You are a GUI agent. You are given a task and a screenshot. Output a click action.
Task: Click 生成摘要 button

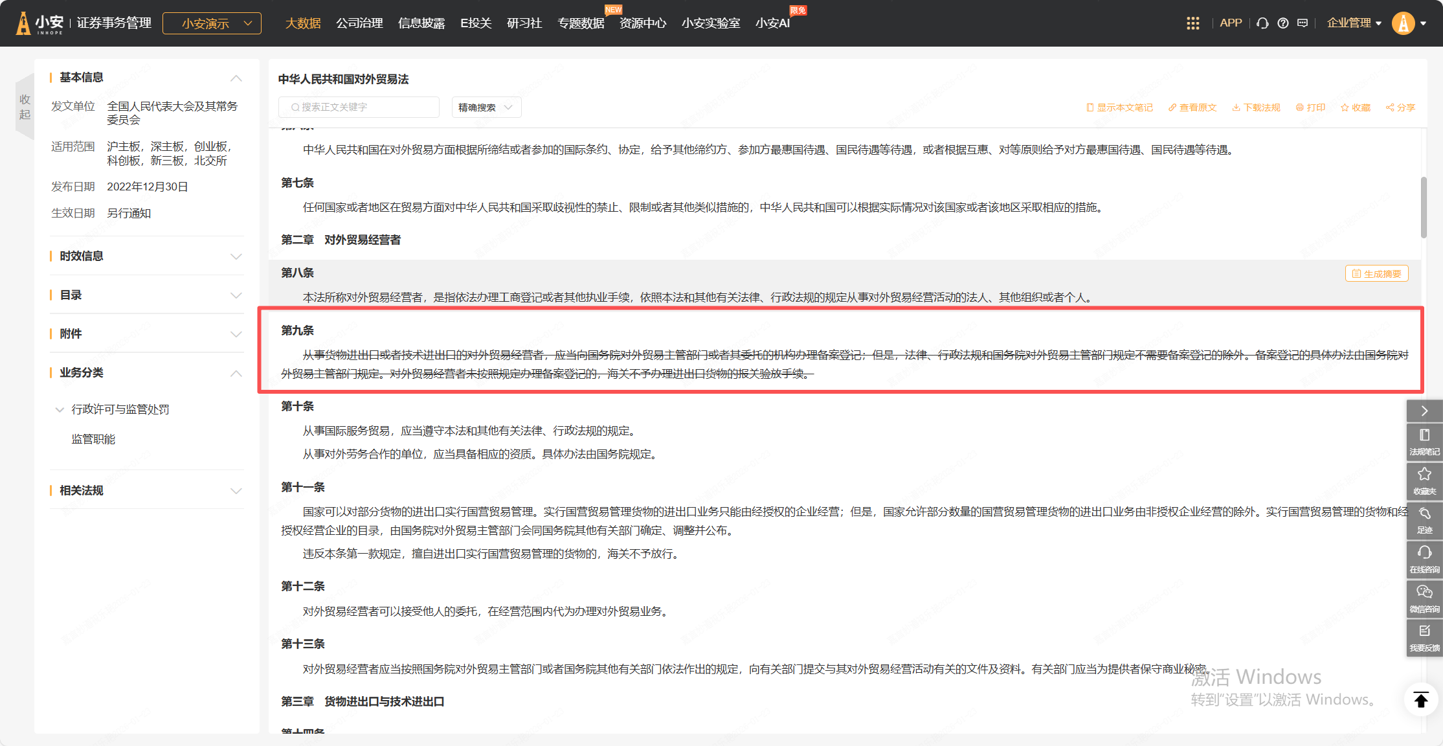tap(1376, 274)
